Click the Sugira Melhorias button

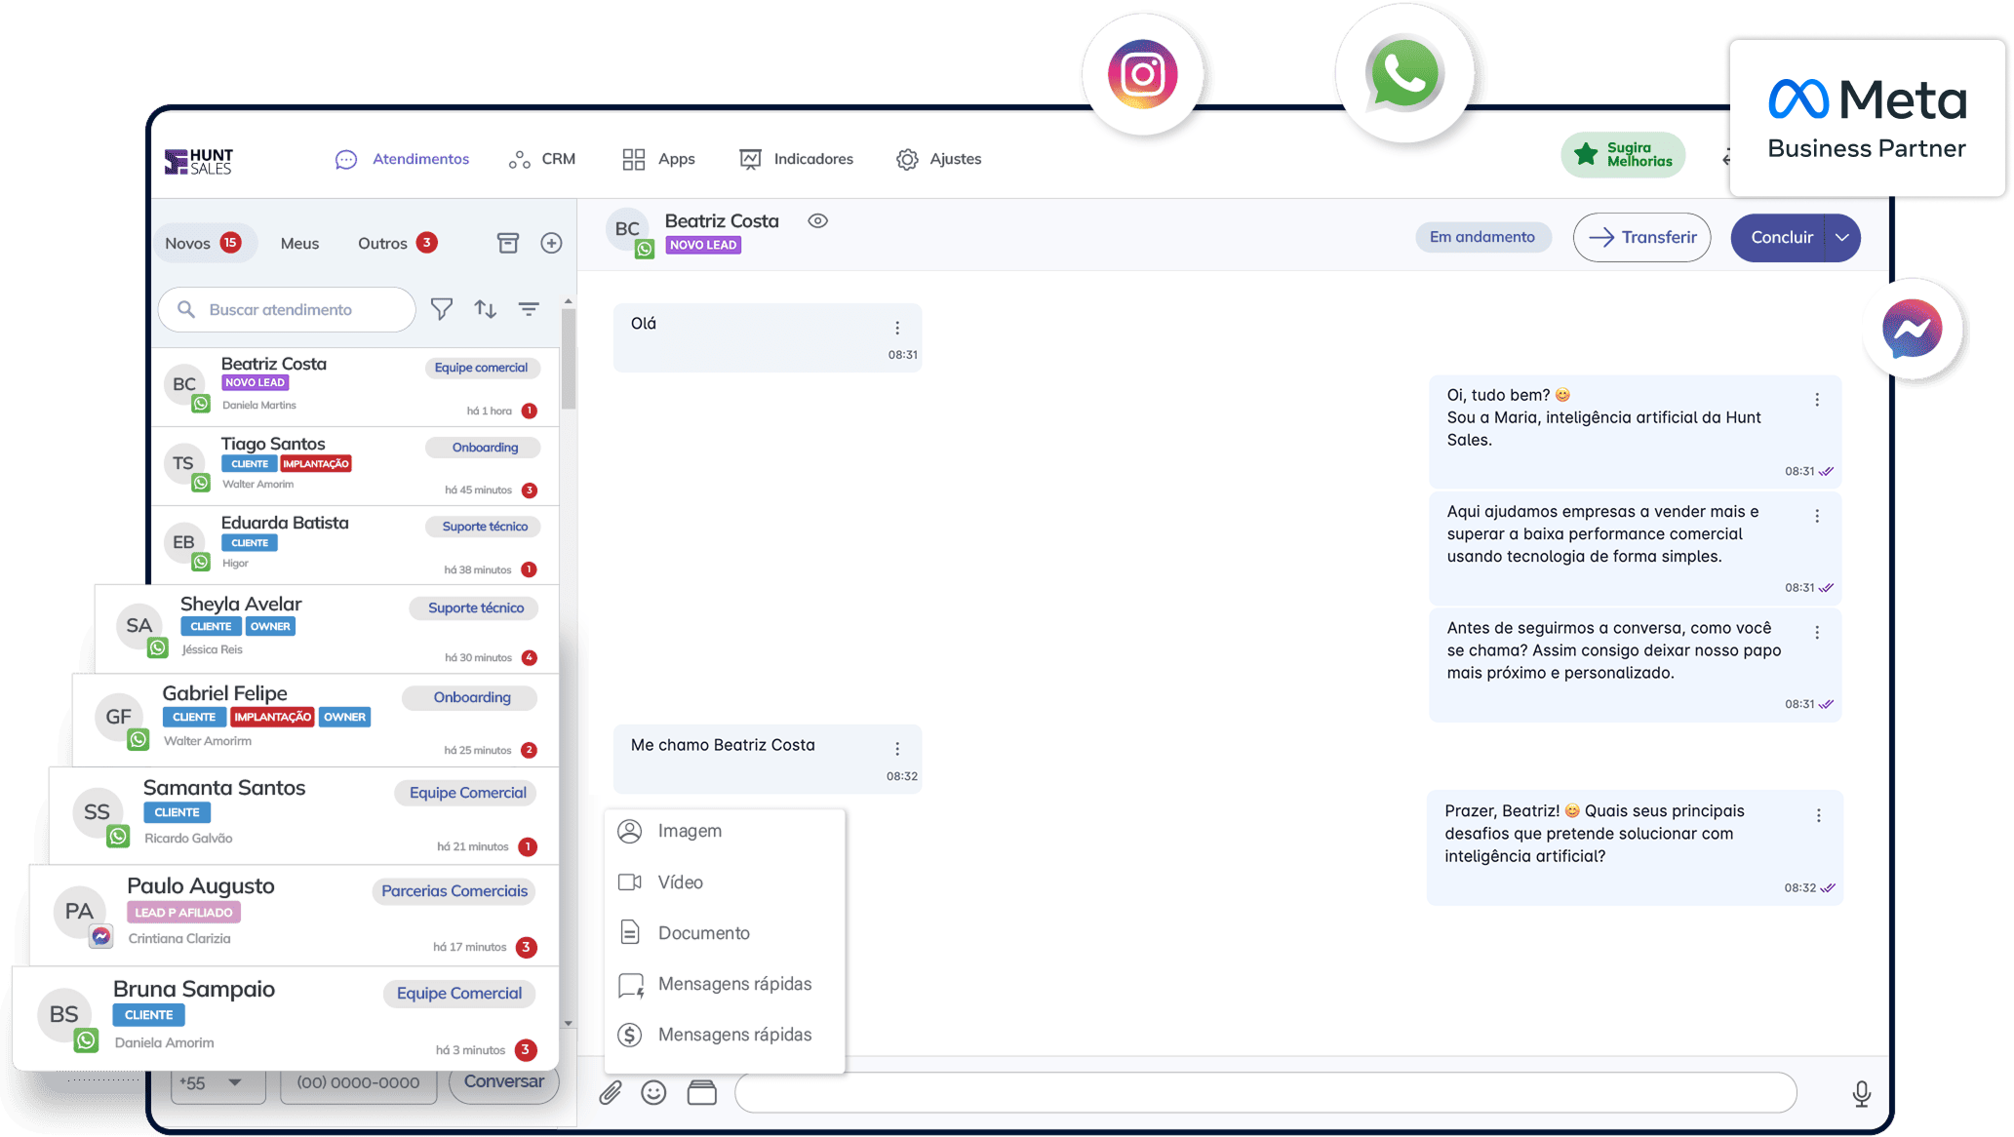[1623, 155]
